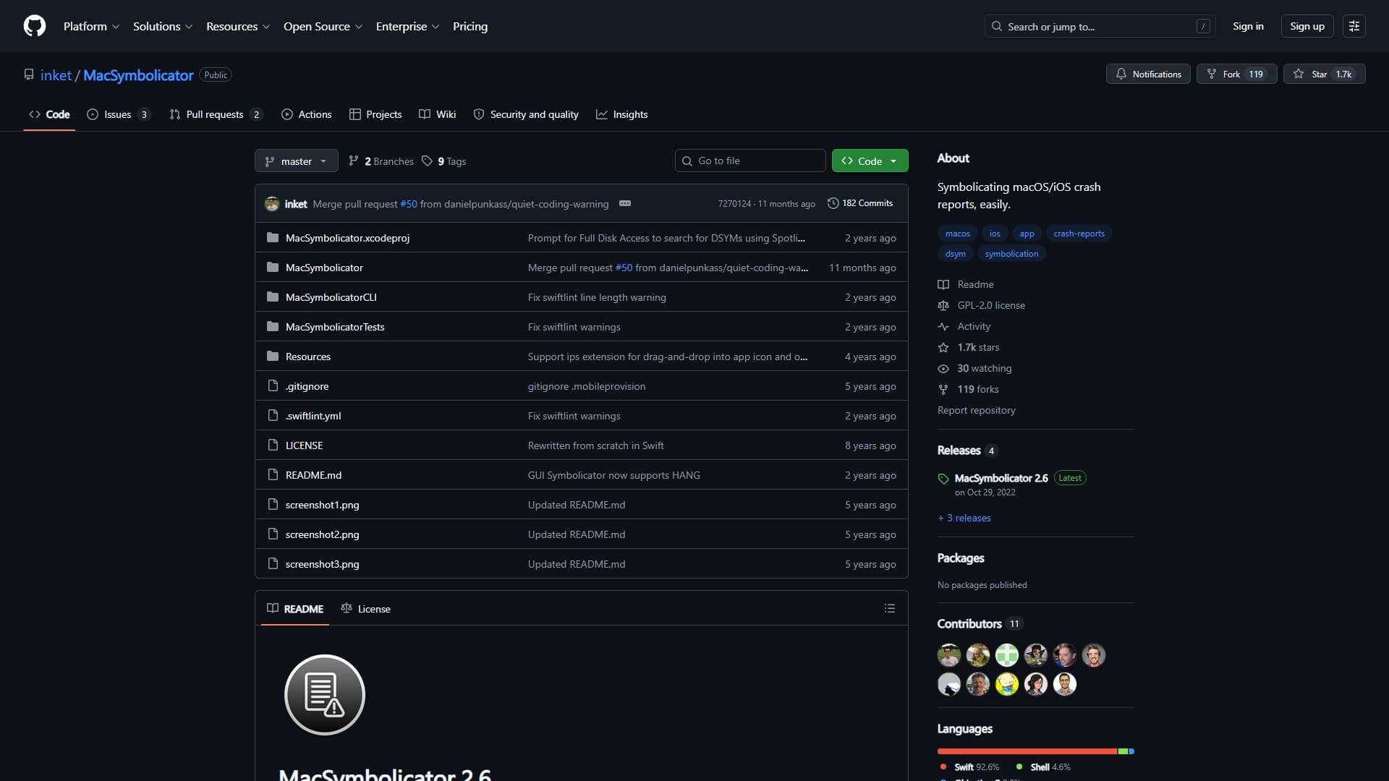Click the Swift 92.6% language entry
The width and height of the screenshot is (1389, 781).
[x=969, y=767]
